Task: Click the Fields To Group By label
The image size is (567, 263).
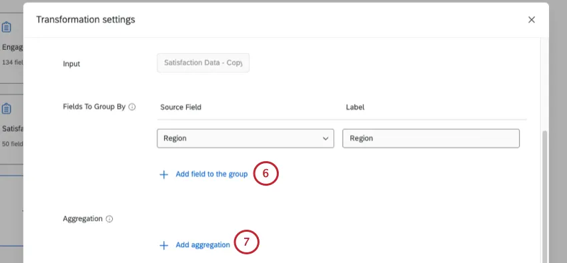Action: click(x=94, y=107)
